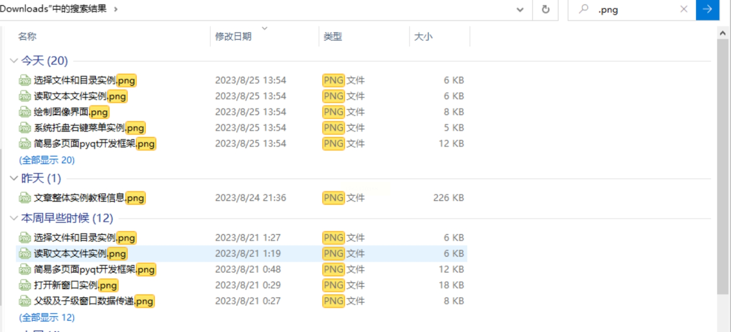Select the file name 打开新窗口实例.png
The image size is (731, 332).
[x=76, y=285]
